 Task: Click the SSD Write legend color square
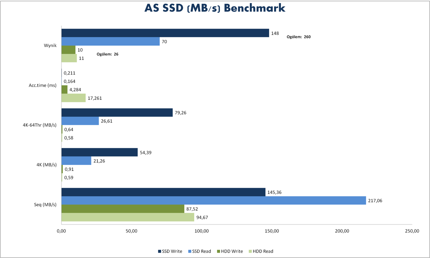pyautogui.click(x=159, y=251)
